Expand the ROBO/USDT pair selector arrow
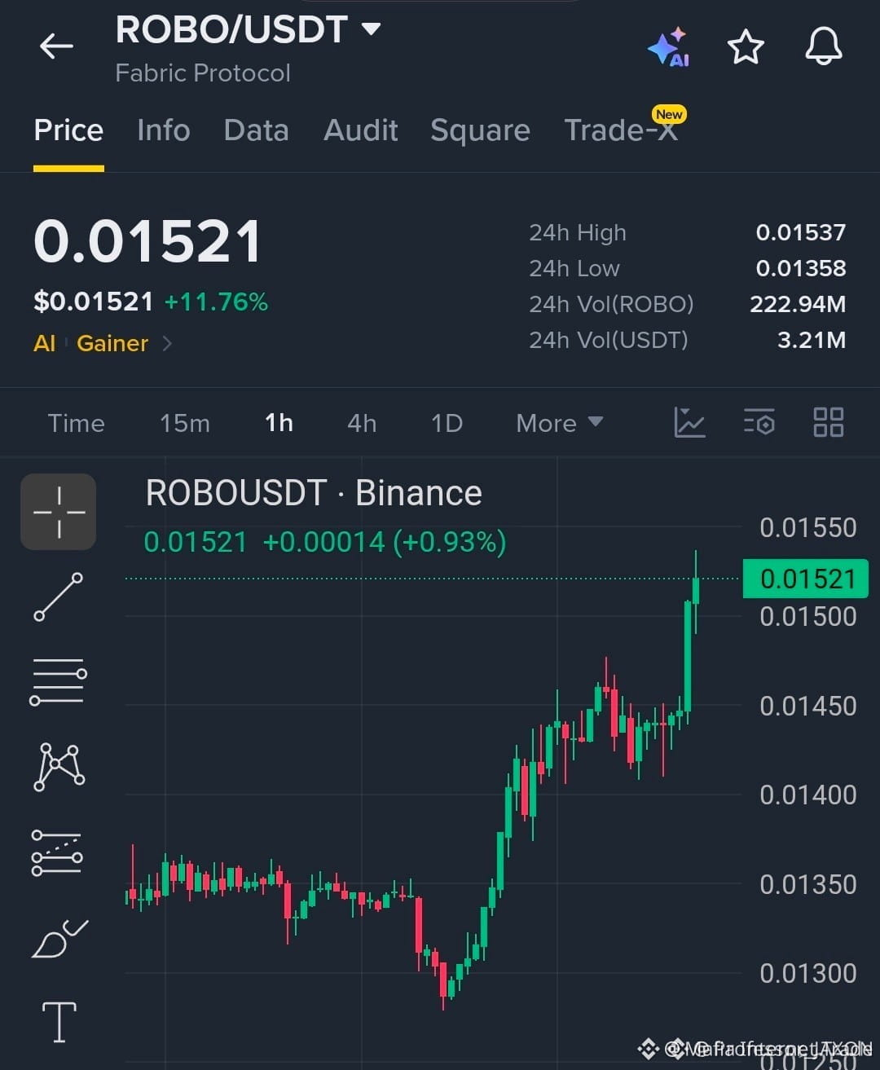Viewport: 880px width, 1070px height. [371, 30]
